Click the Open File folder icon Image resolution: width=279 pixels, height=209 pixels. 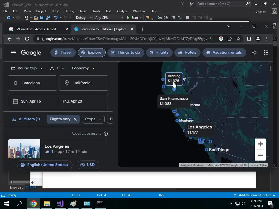pos(36,18)
